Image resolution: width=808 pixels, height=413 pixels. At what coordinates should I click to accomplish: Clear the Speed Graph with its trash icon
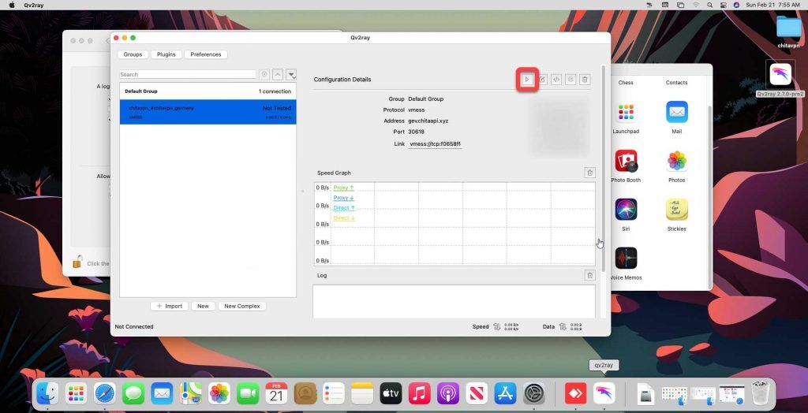[589, 173]
